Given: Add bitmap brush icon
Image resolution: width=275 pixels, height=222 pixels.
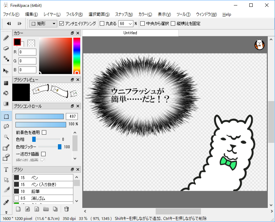Looking at the screenshot, I should pos(27,209).
